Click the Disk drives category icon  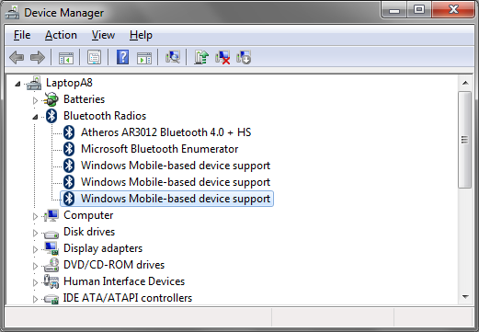[x=51, y=235]
